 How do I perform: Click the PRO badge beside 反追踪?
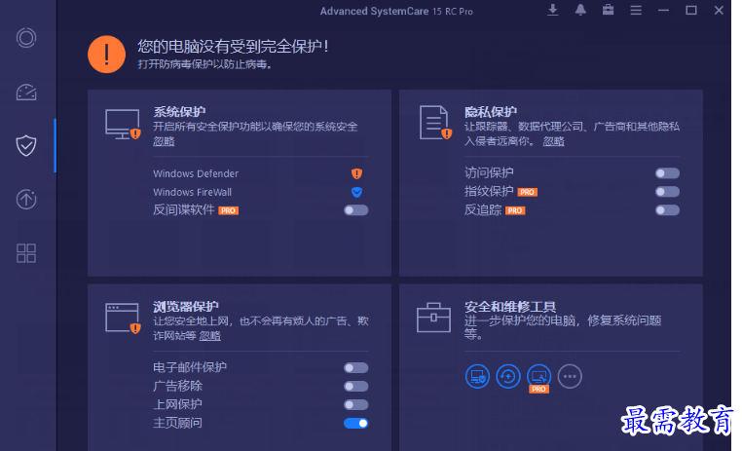[x=515, y=210]
